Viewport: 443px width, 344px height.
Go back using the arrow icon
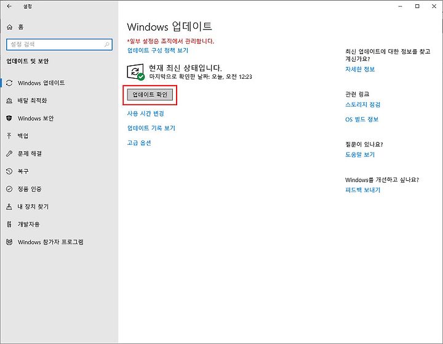(x=9, y=6)
